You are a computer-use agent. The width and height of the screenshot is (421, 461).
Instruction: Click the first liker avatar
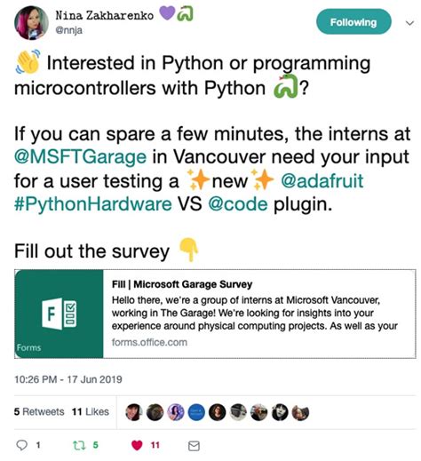click(x=134, y=412)
